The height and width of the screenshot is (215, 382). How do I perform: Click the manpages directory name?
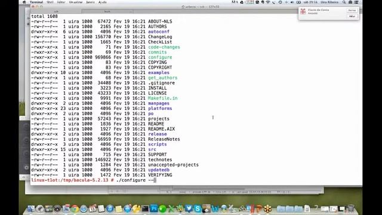point(159,103)
